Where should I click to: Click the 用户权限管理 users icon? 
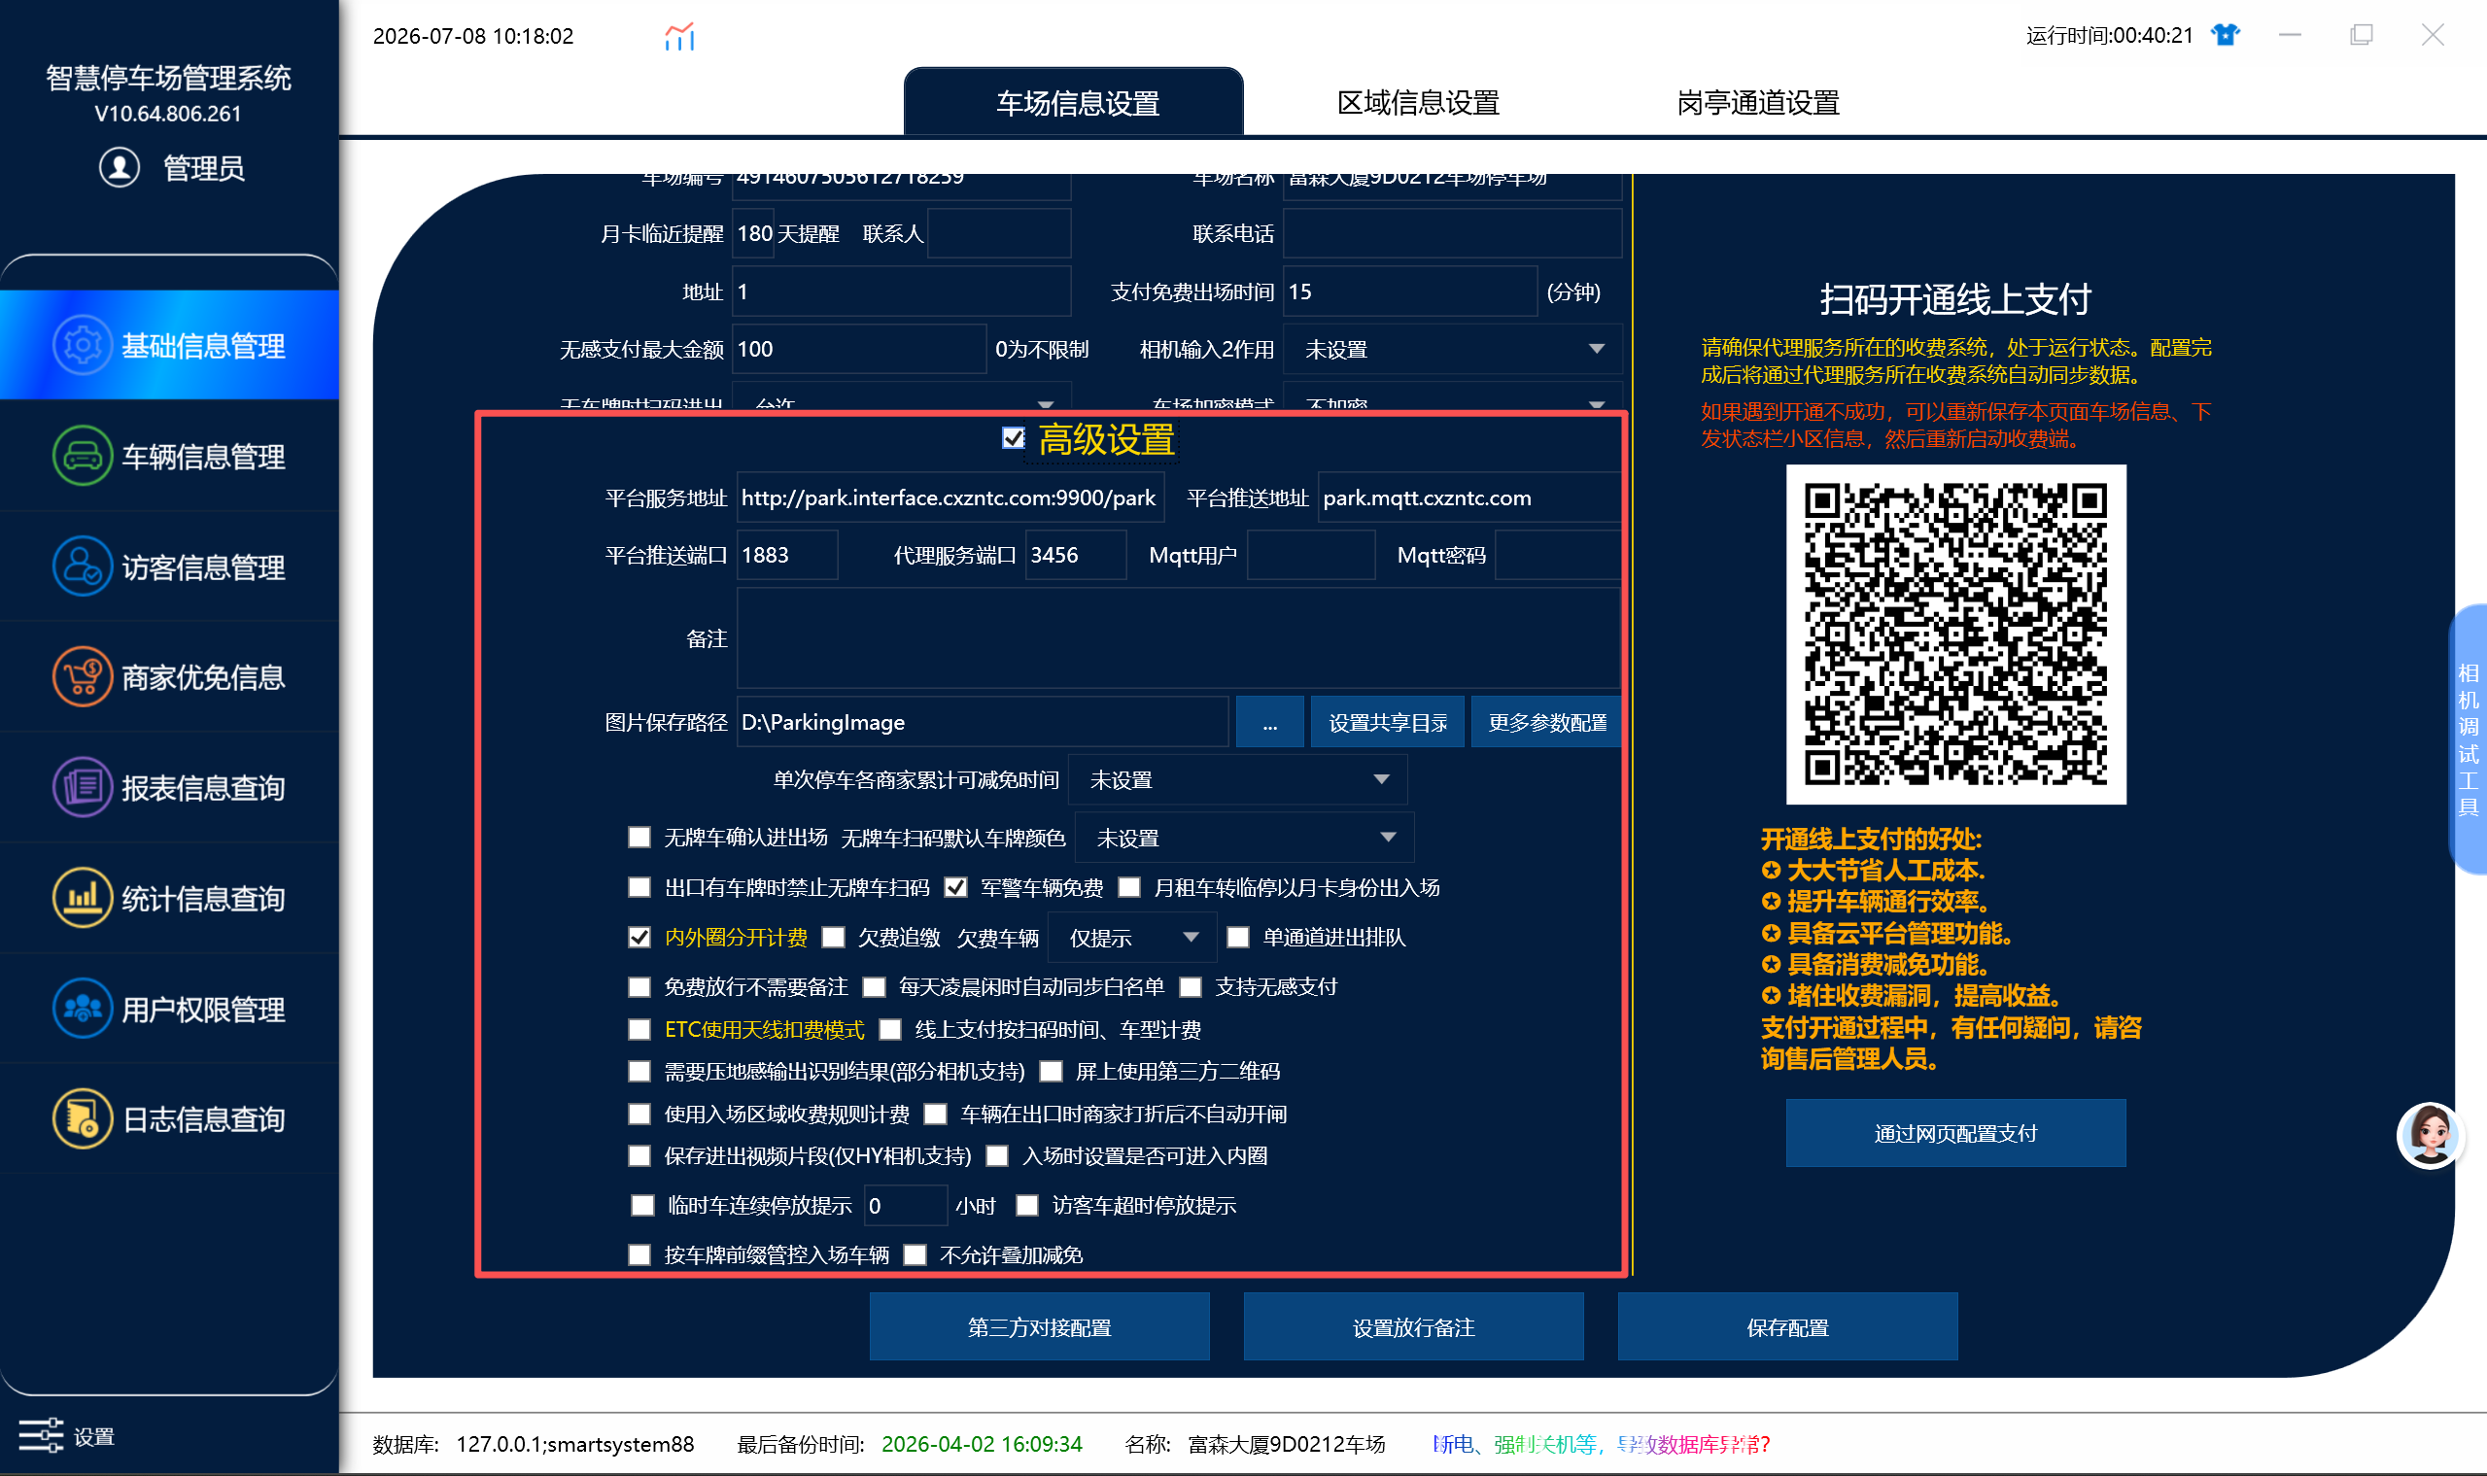click(83, 1008)
